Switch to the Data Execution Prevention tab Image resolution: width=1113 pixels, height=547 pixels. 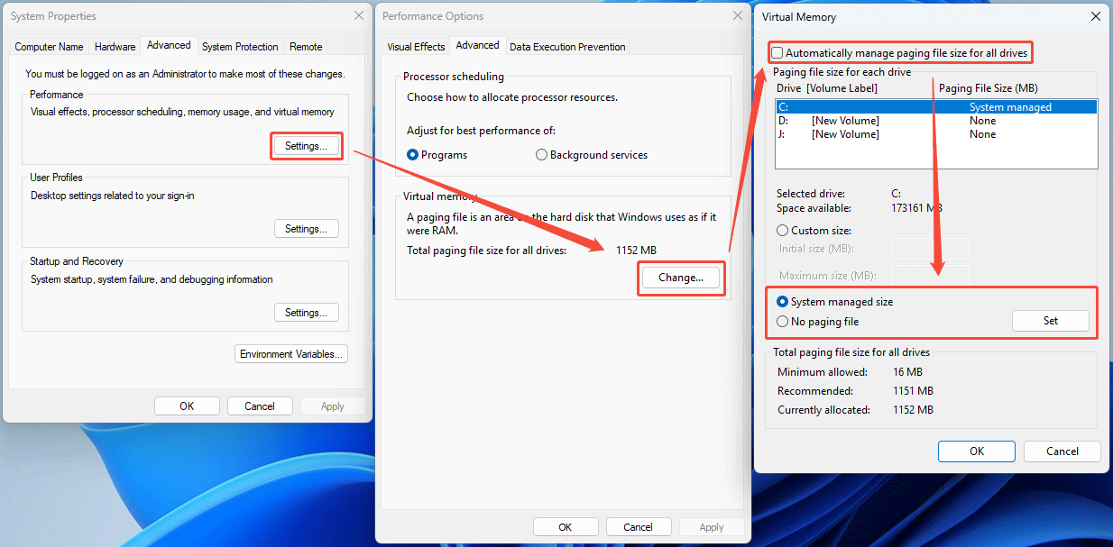pos(566,46)
